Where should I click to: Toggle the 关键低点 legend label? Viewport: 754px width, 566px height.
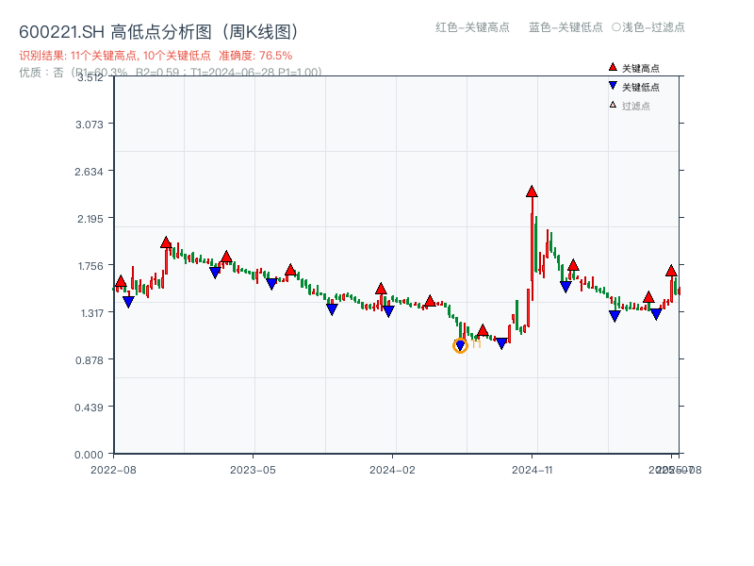641,87
